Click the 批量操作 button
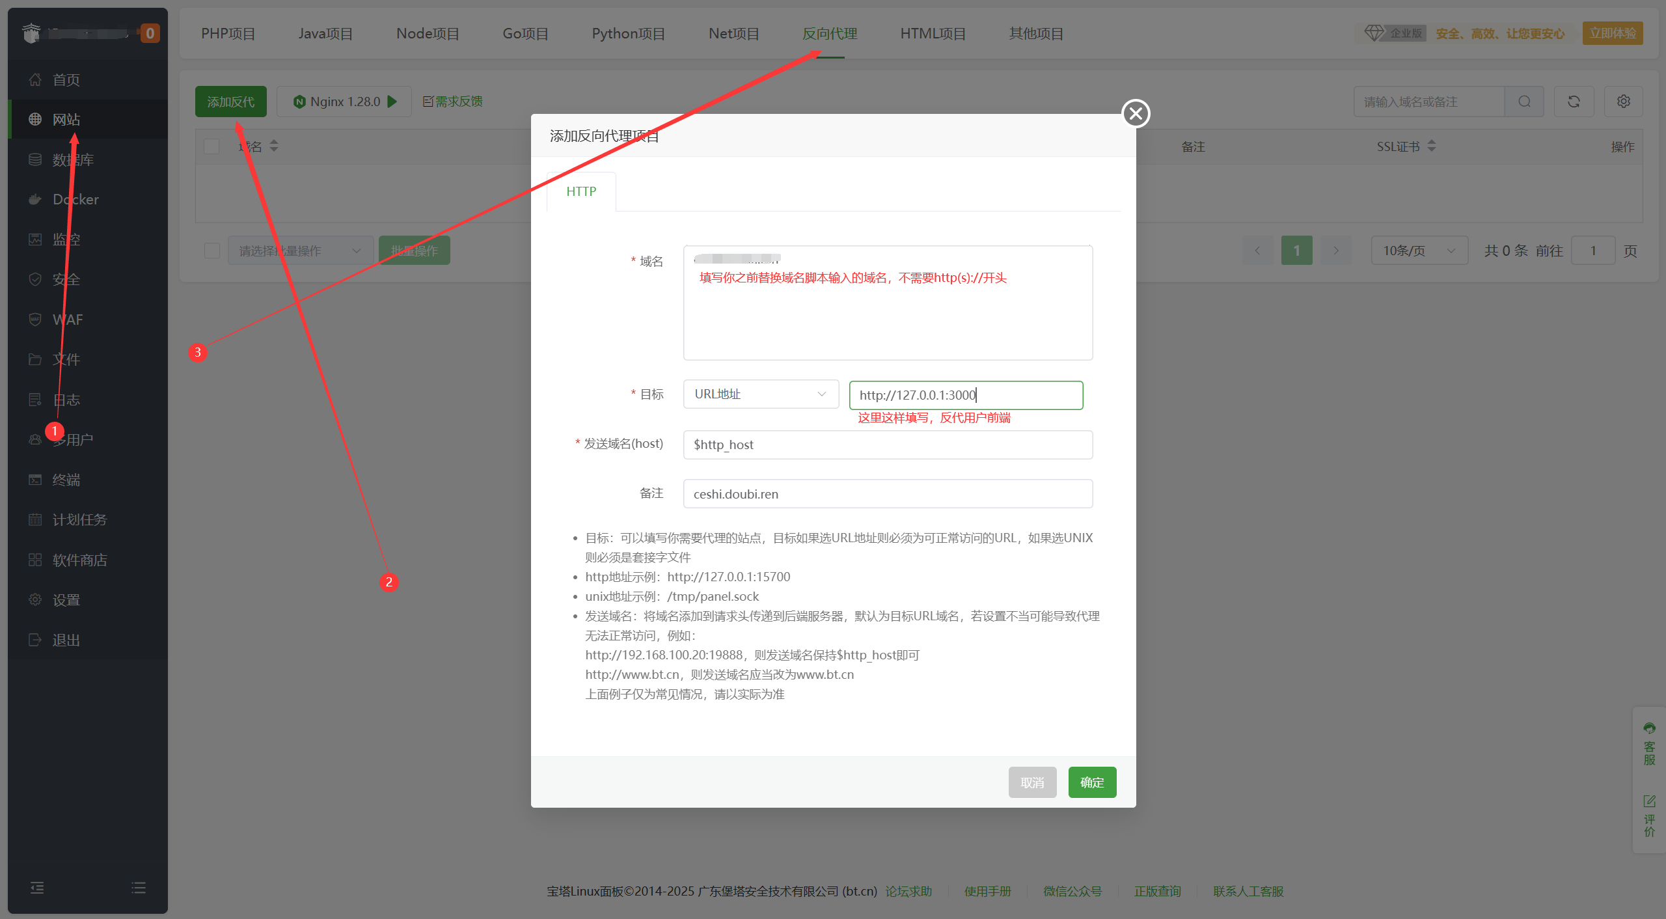 (x=415, y=251)
